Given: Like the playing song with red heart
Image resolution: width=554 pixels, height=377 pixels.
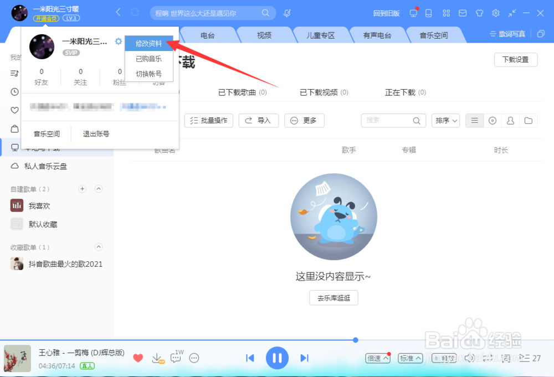Looking at the screenshot, I should coord(138,358).
